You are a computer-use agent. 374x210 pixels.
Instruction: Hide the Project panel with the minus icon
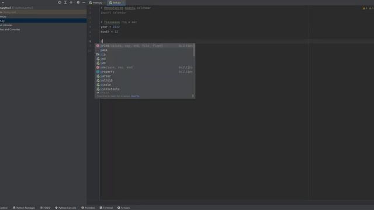[x=84, y=2]
